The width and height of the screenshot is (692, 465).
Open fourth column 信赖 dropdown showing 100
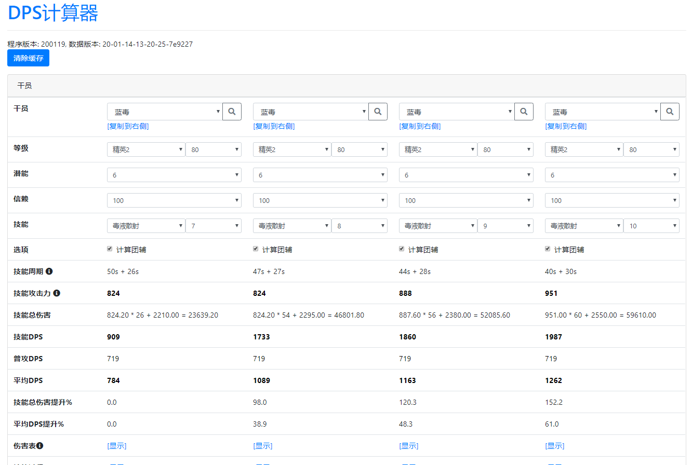coord(612,200)
